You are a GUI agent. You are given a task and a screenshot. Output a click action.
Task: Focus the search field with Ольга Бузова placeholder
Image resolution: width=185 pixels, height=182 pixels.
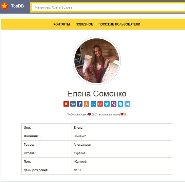[108, 7]
